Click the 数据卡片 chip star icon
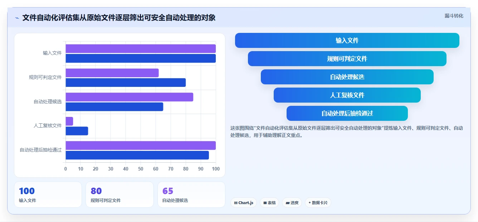Screen dimensions: 478x222 coord(310,203)
